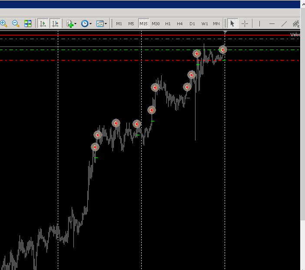Zoom out of the chart

[16, 23]
